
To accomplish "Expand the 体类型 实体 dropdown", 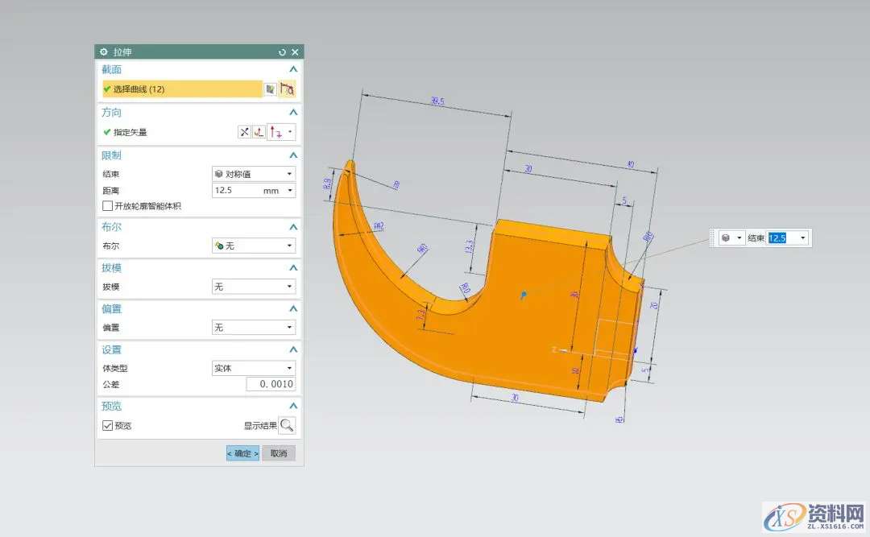I will pyautogui.click(x=253, y=368).
